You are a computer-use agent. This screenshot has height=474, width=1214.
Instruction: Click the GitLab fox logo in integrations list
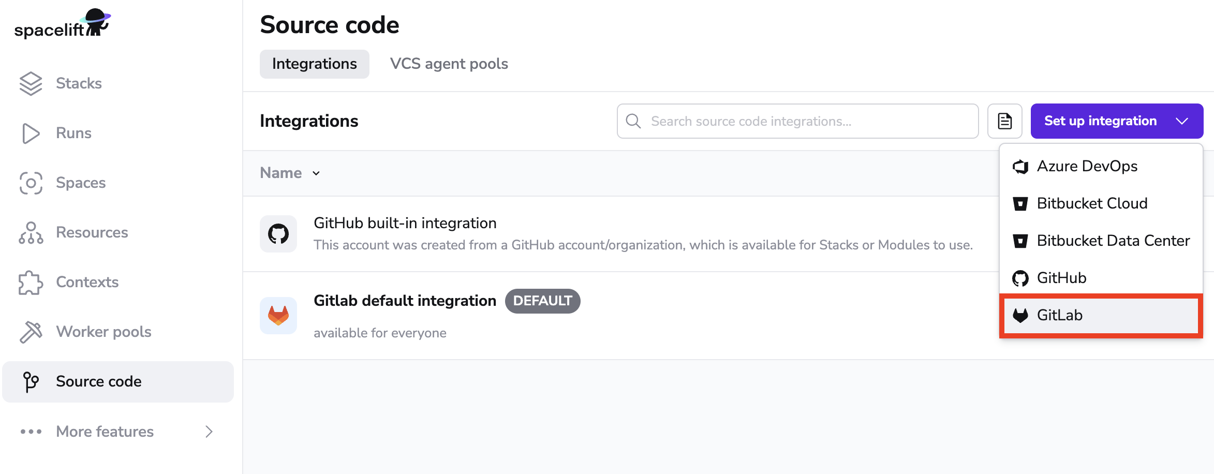(278, 315)
